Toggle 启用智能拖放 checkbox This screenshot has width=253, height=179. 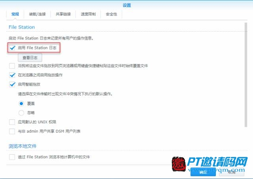click(12, 85)
